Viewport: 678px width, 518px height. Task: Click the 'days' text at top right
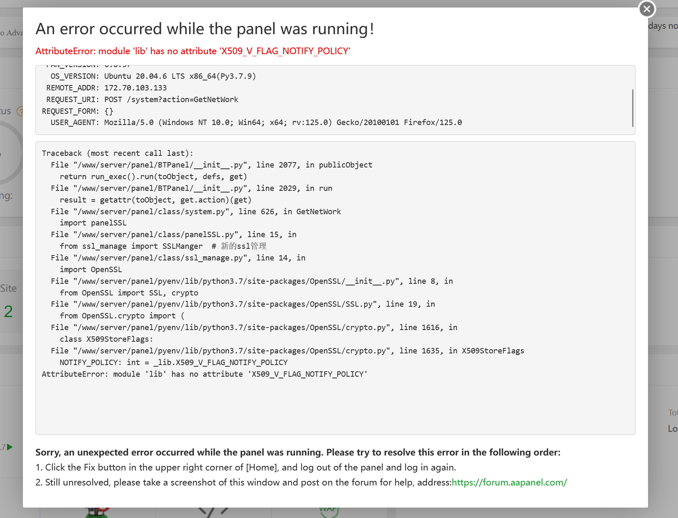[657, 26]
